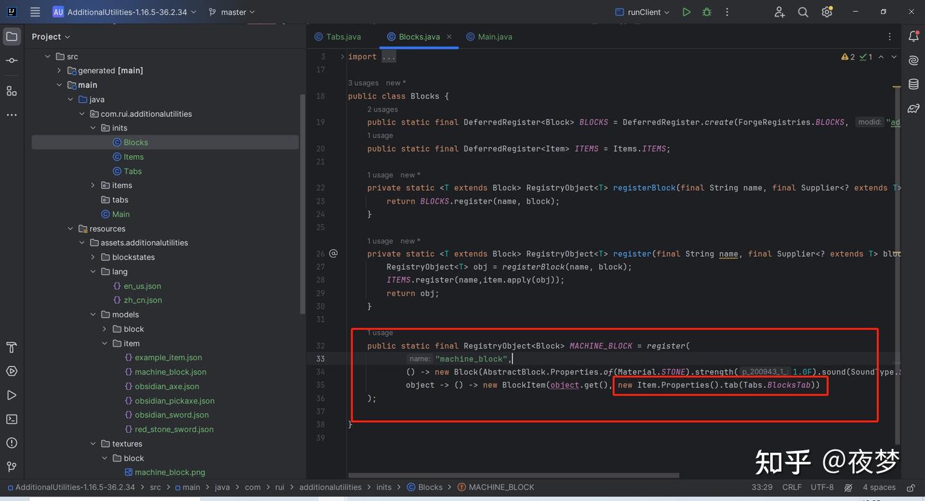Viewport: 925px width, 501px height.
Task: Collapse the resources folder in tree
Action: point(71,229)
